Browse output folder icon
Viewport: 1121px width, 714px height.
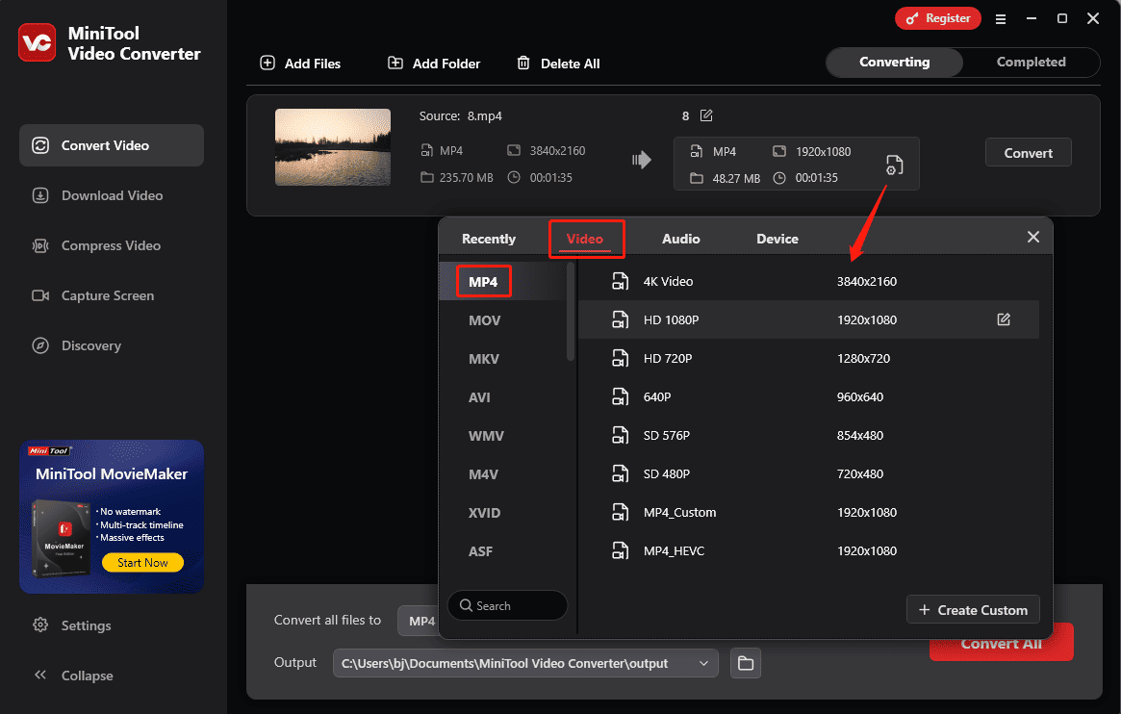[x=746, y=663]
